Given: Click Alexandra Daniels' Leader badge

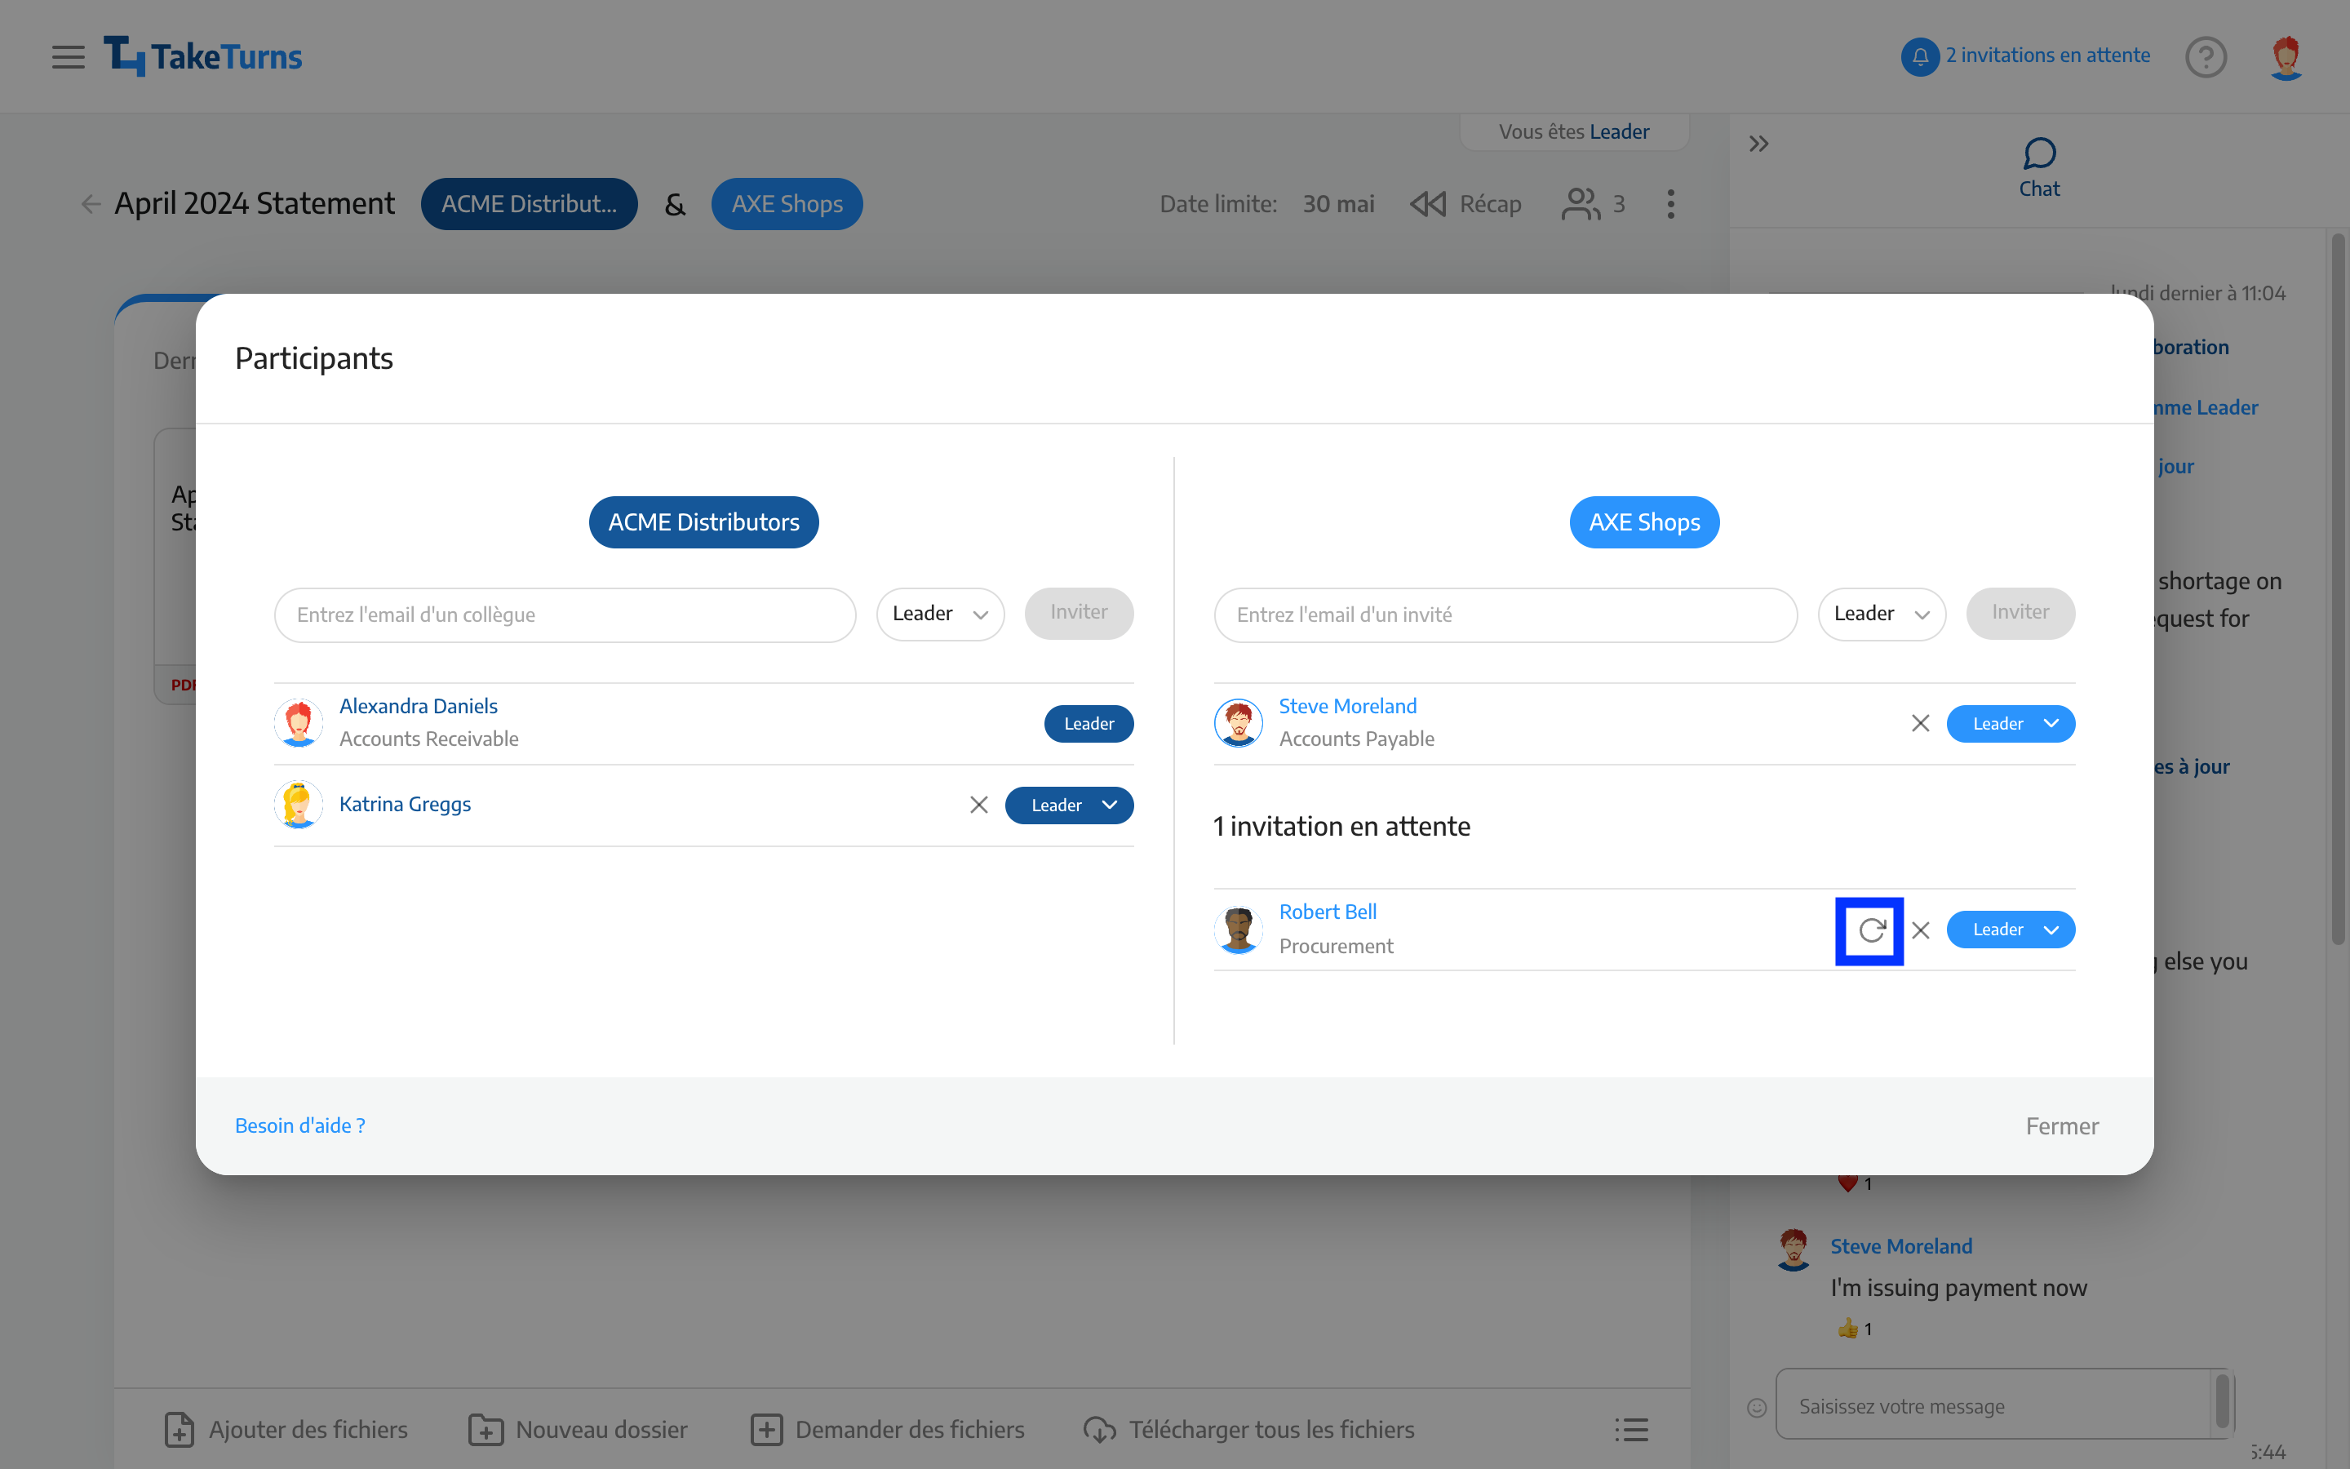Looking at the screenshot, I should [1089, 724].
